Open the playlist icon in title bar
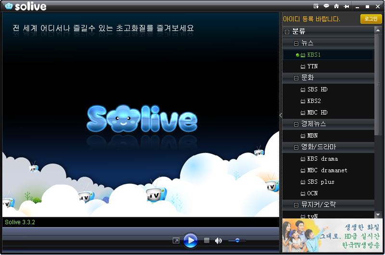 tap(316, 6)
